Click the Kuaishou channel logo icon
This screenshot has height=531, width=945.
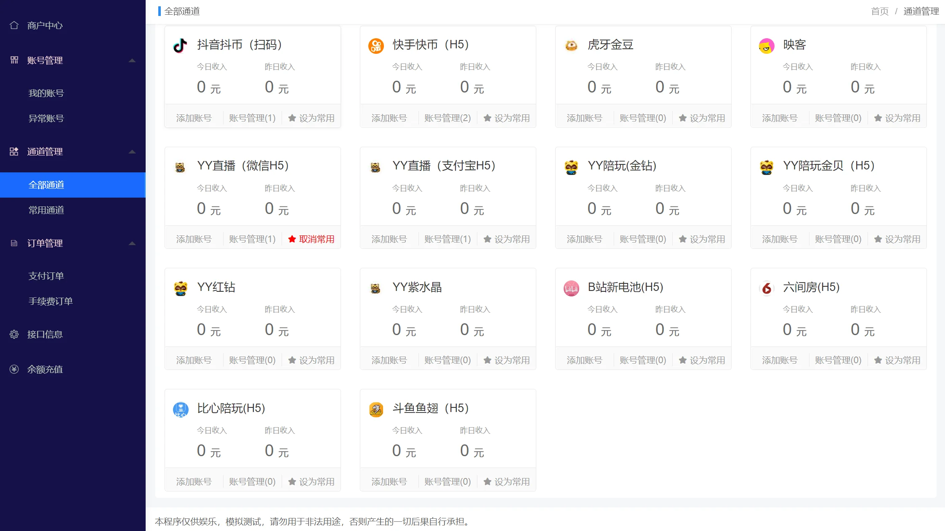point(376,45)
